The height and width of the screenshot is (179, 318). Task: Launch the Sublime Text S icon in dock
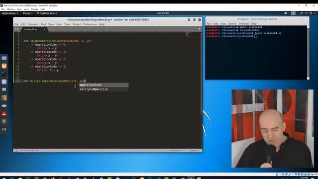(4, 121)
